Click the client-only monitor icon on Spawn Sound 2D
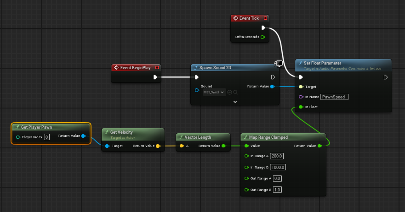The width and height of the screenshot is (405, 212). coord(279,64)
